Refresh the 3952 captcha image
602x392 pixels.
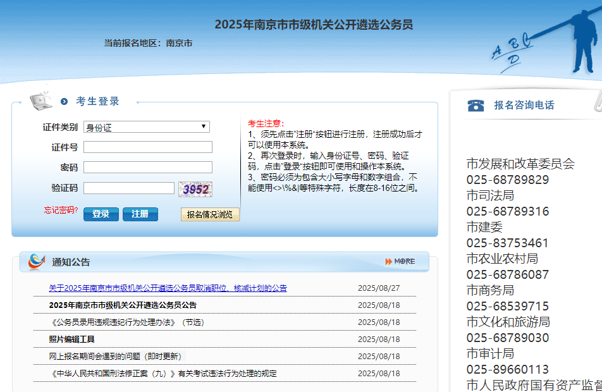[195, 189]
